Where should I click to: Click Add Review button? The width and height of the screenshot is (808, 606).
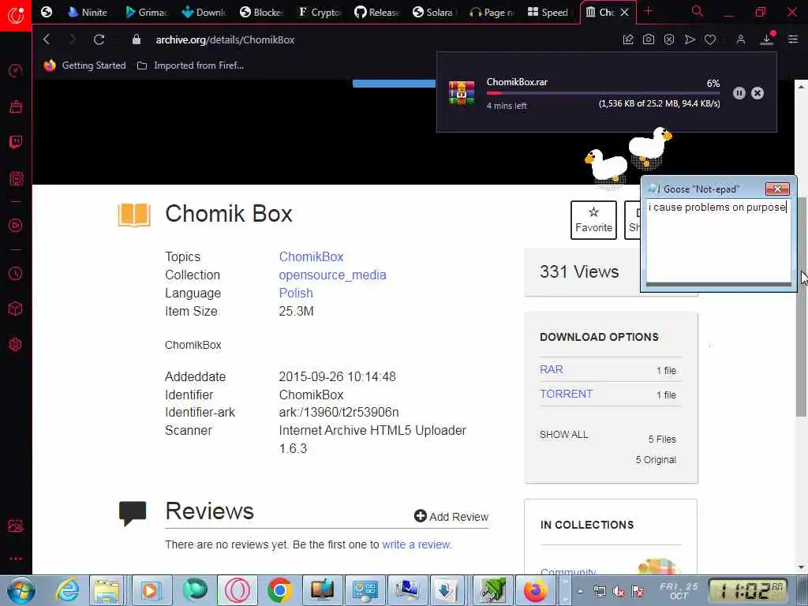tap(451, 516)
